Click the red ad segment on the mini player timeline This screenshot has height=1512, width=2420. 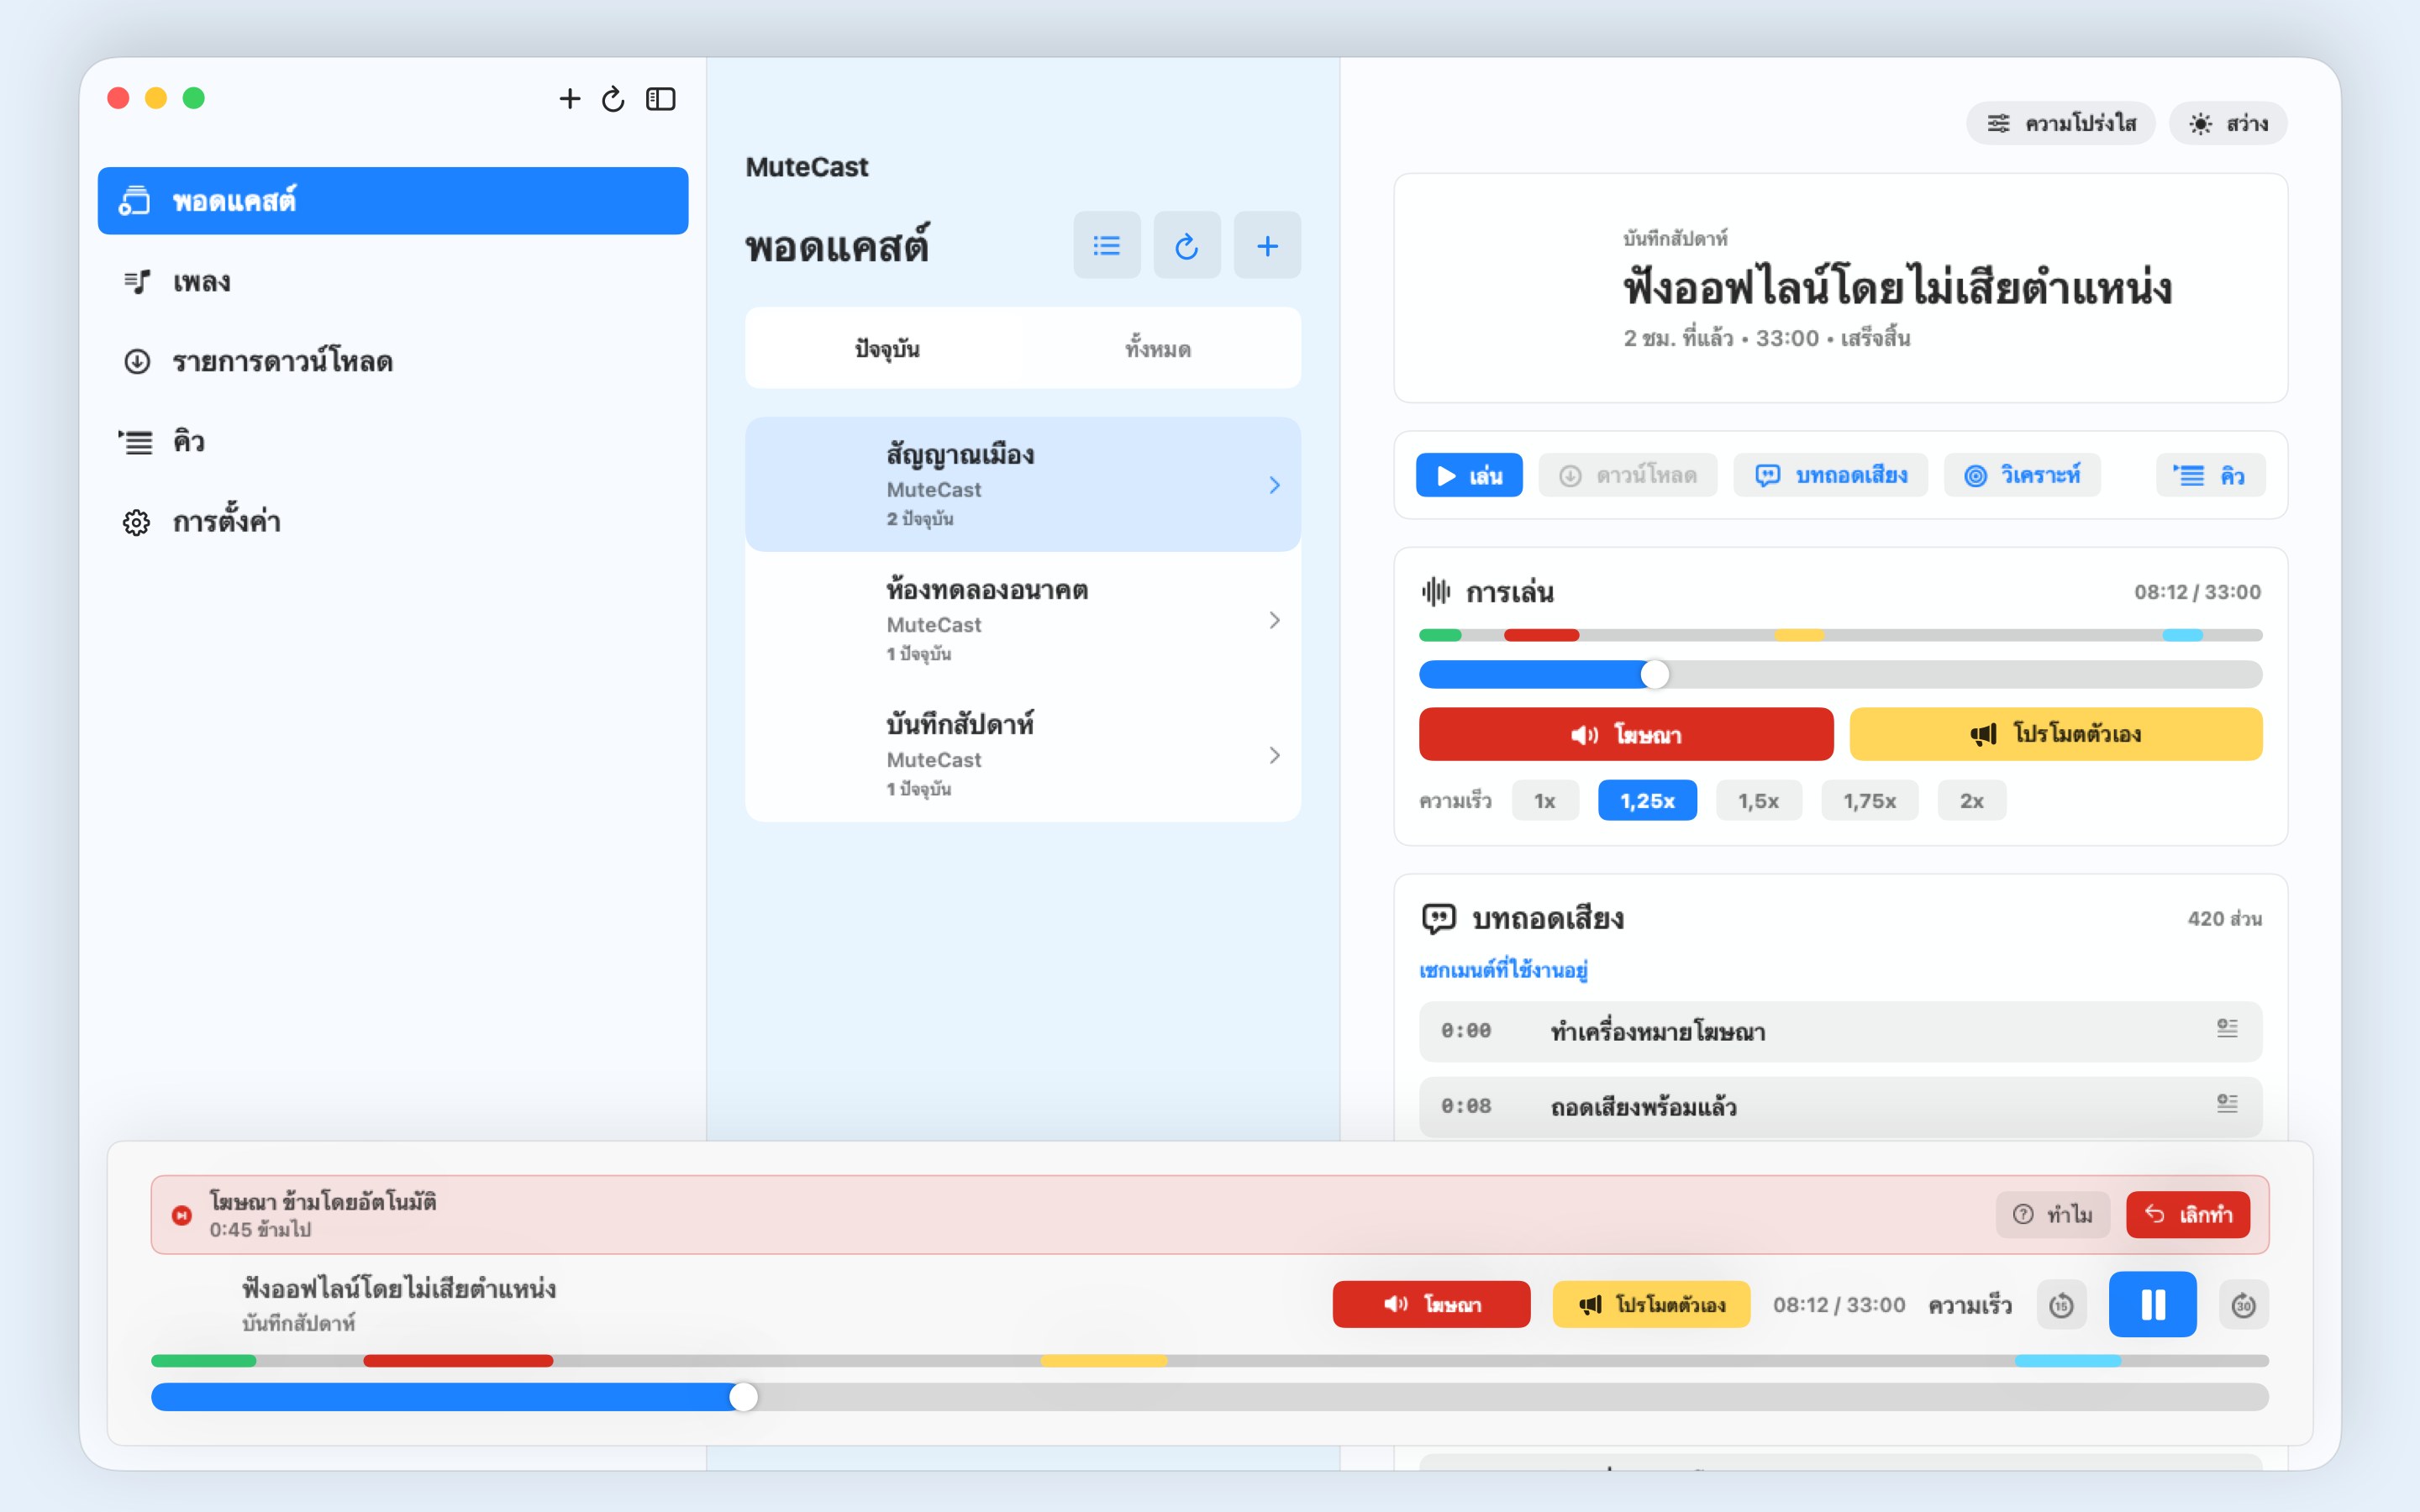[458, 1360]
